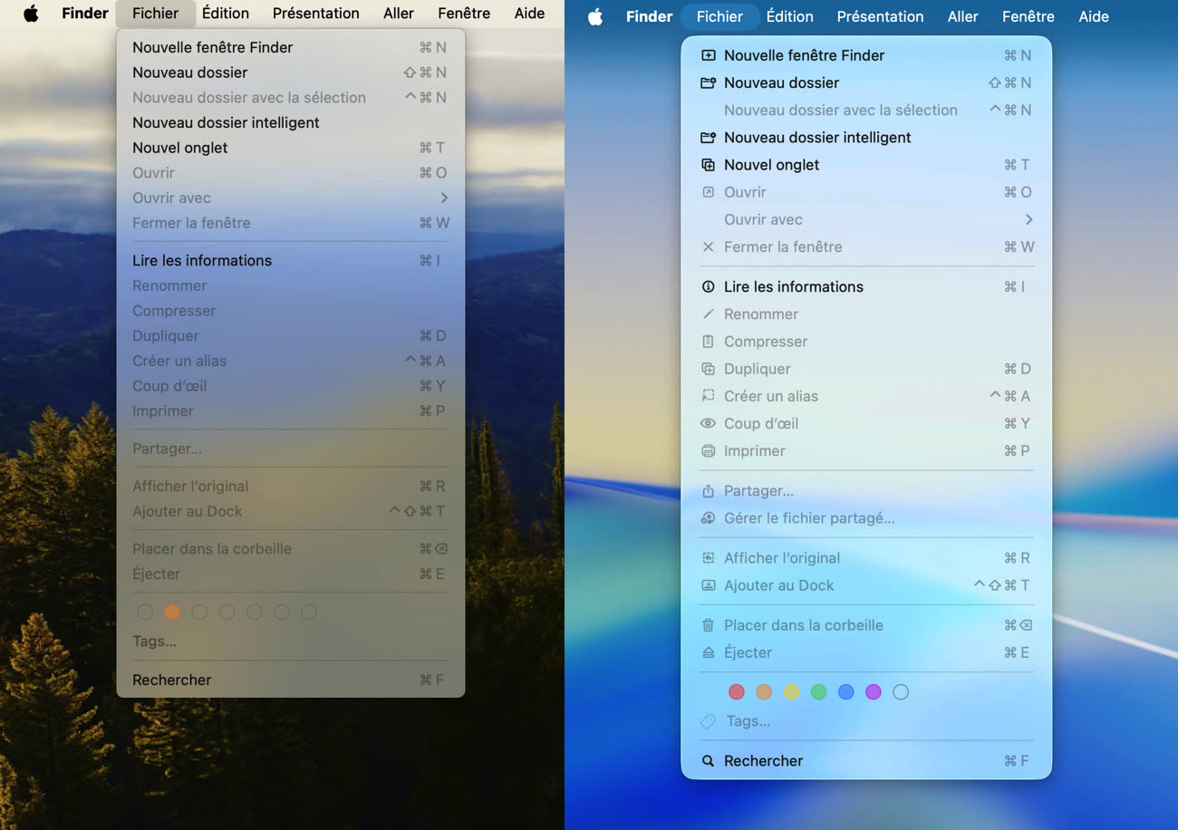The image size is (1178, 830).
Task: Click the magnifying glass icon beside Rechercher
Action: 709,761
